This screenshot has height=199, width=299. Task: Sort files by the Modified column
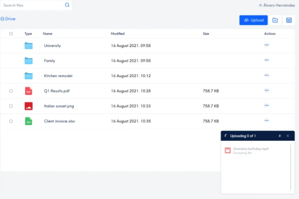point(117,34)
